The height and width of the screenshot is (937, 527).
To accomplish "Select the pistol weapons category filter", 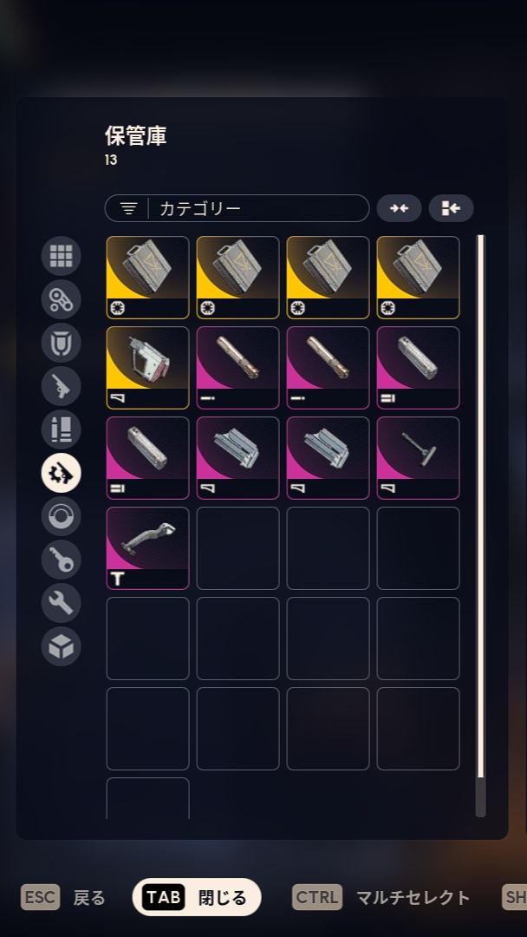I will pyautogui.click(x=61, y=386).
